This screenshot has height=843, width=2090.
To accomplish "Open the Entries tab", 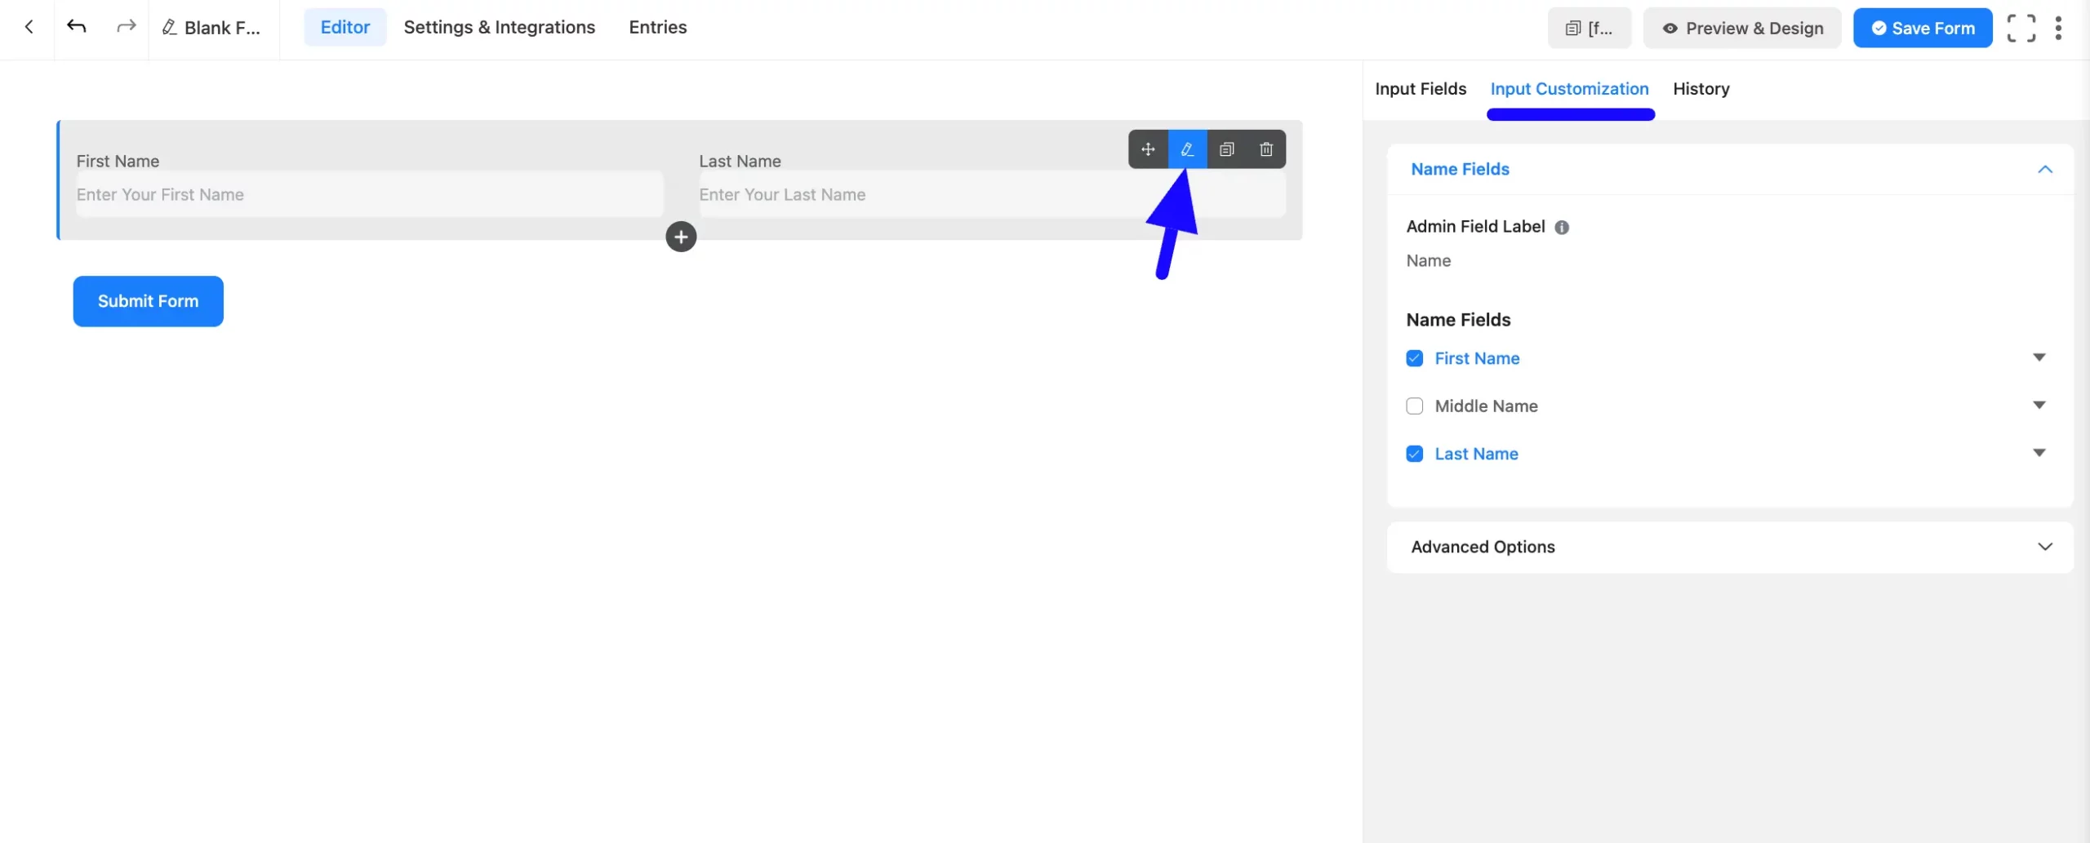I will click(657, 27).
